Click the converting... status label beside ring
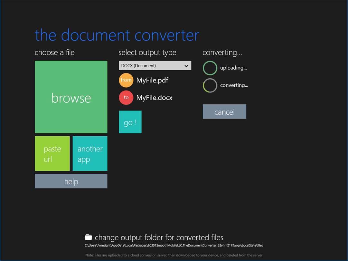The image size is (348, 261). tap(234, 85)
